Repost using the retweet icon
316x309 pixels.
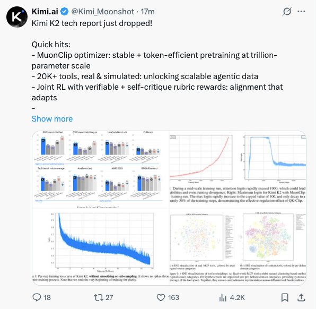click(x=99, y=297)
